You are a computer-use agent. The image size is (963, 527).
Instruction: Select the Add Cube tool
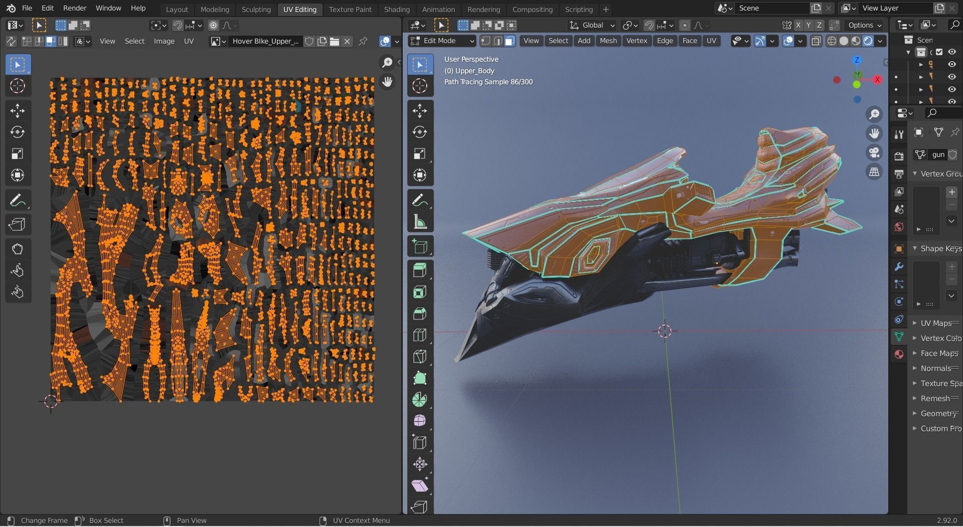click(x=420, y=247)
